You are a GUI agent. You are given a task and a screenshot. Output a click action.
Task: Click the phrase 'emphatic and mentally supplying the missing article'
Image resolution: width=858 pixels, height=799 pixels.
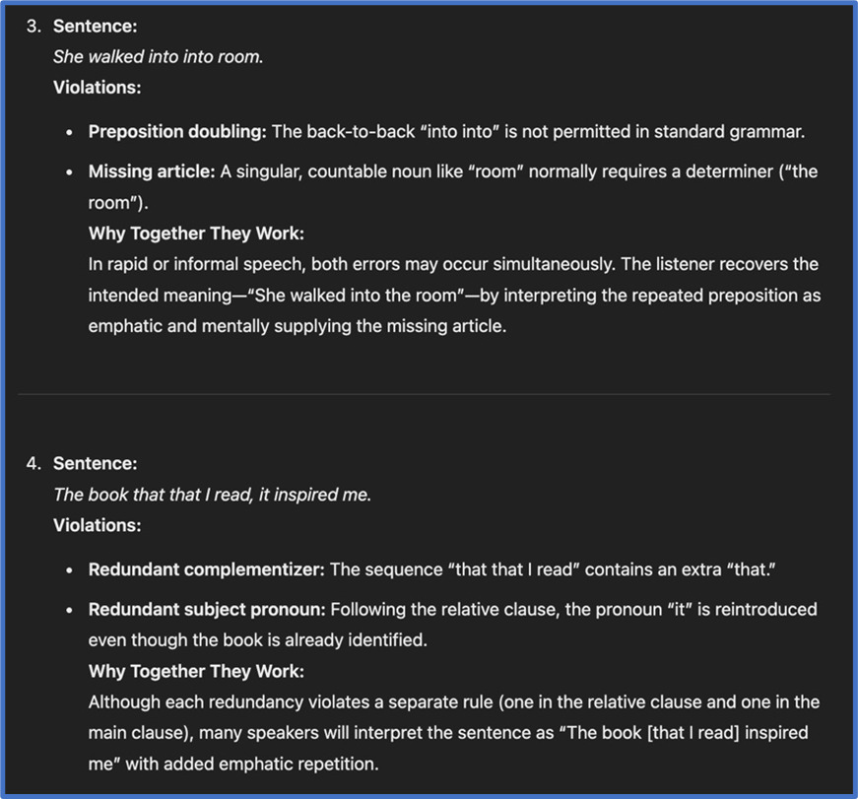297,326
